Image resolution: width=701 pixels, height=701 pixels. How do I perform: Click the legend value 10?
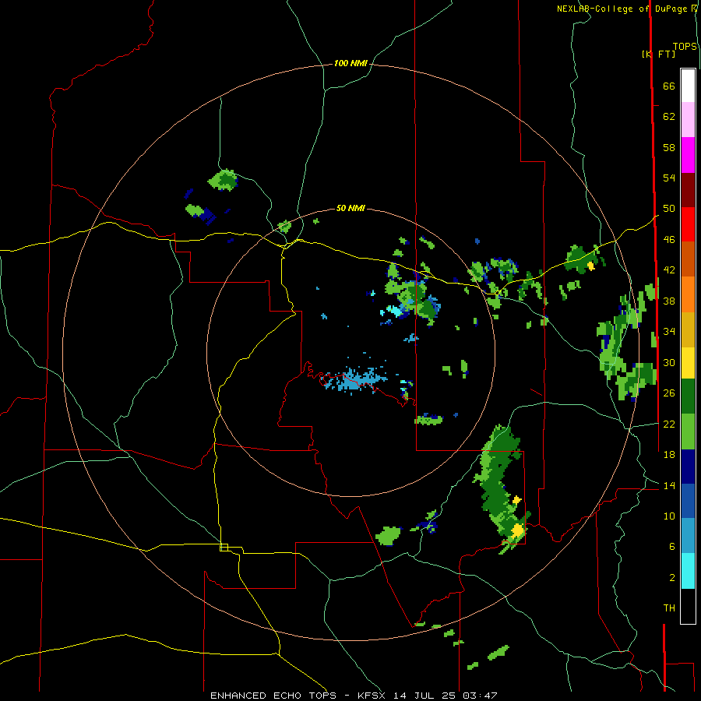pos(669,516)
